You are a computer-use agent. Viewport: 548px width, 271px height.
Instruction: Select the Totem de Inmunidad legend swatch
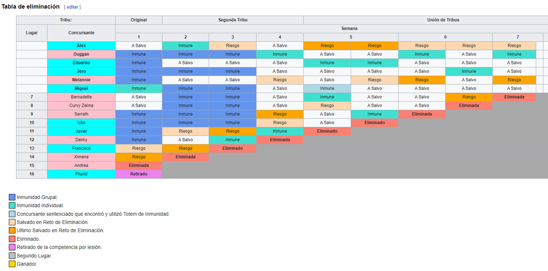(x=12, y=214)
